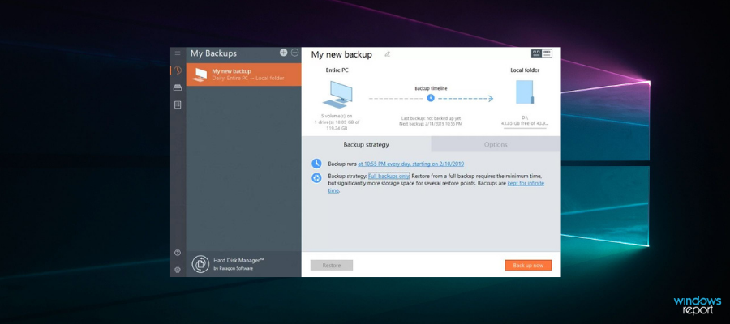Screen dimensions: 730x324
Task: Switch to tile view layout icon
Action: coord(536,53)
